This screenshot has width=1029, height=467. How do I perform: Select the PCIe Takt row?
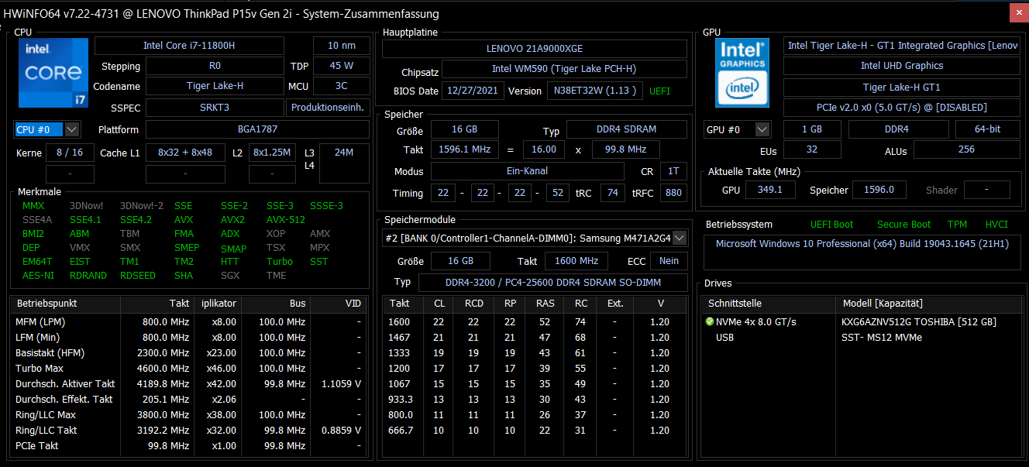[188, 445]
